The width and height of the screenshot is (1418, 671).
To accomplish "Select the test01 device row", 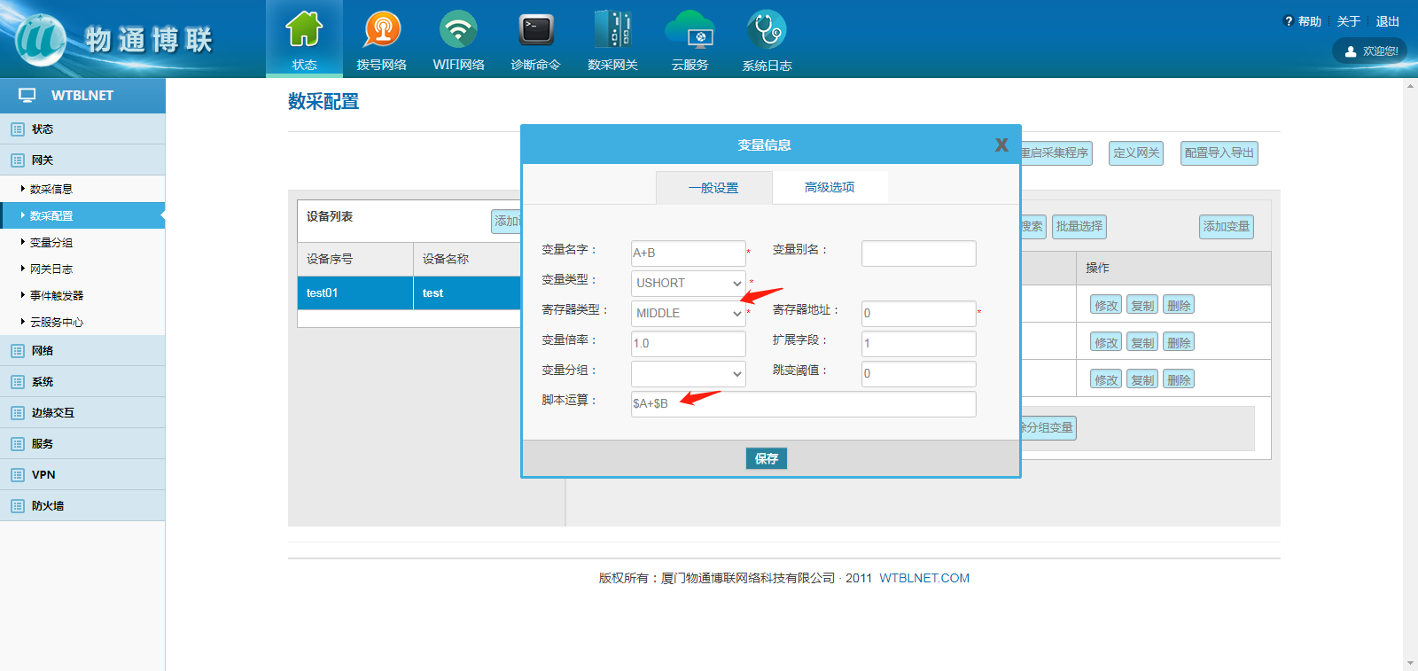I will pos(409,293).
